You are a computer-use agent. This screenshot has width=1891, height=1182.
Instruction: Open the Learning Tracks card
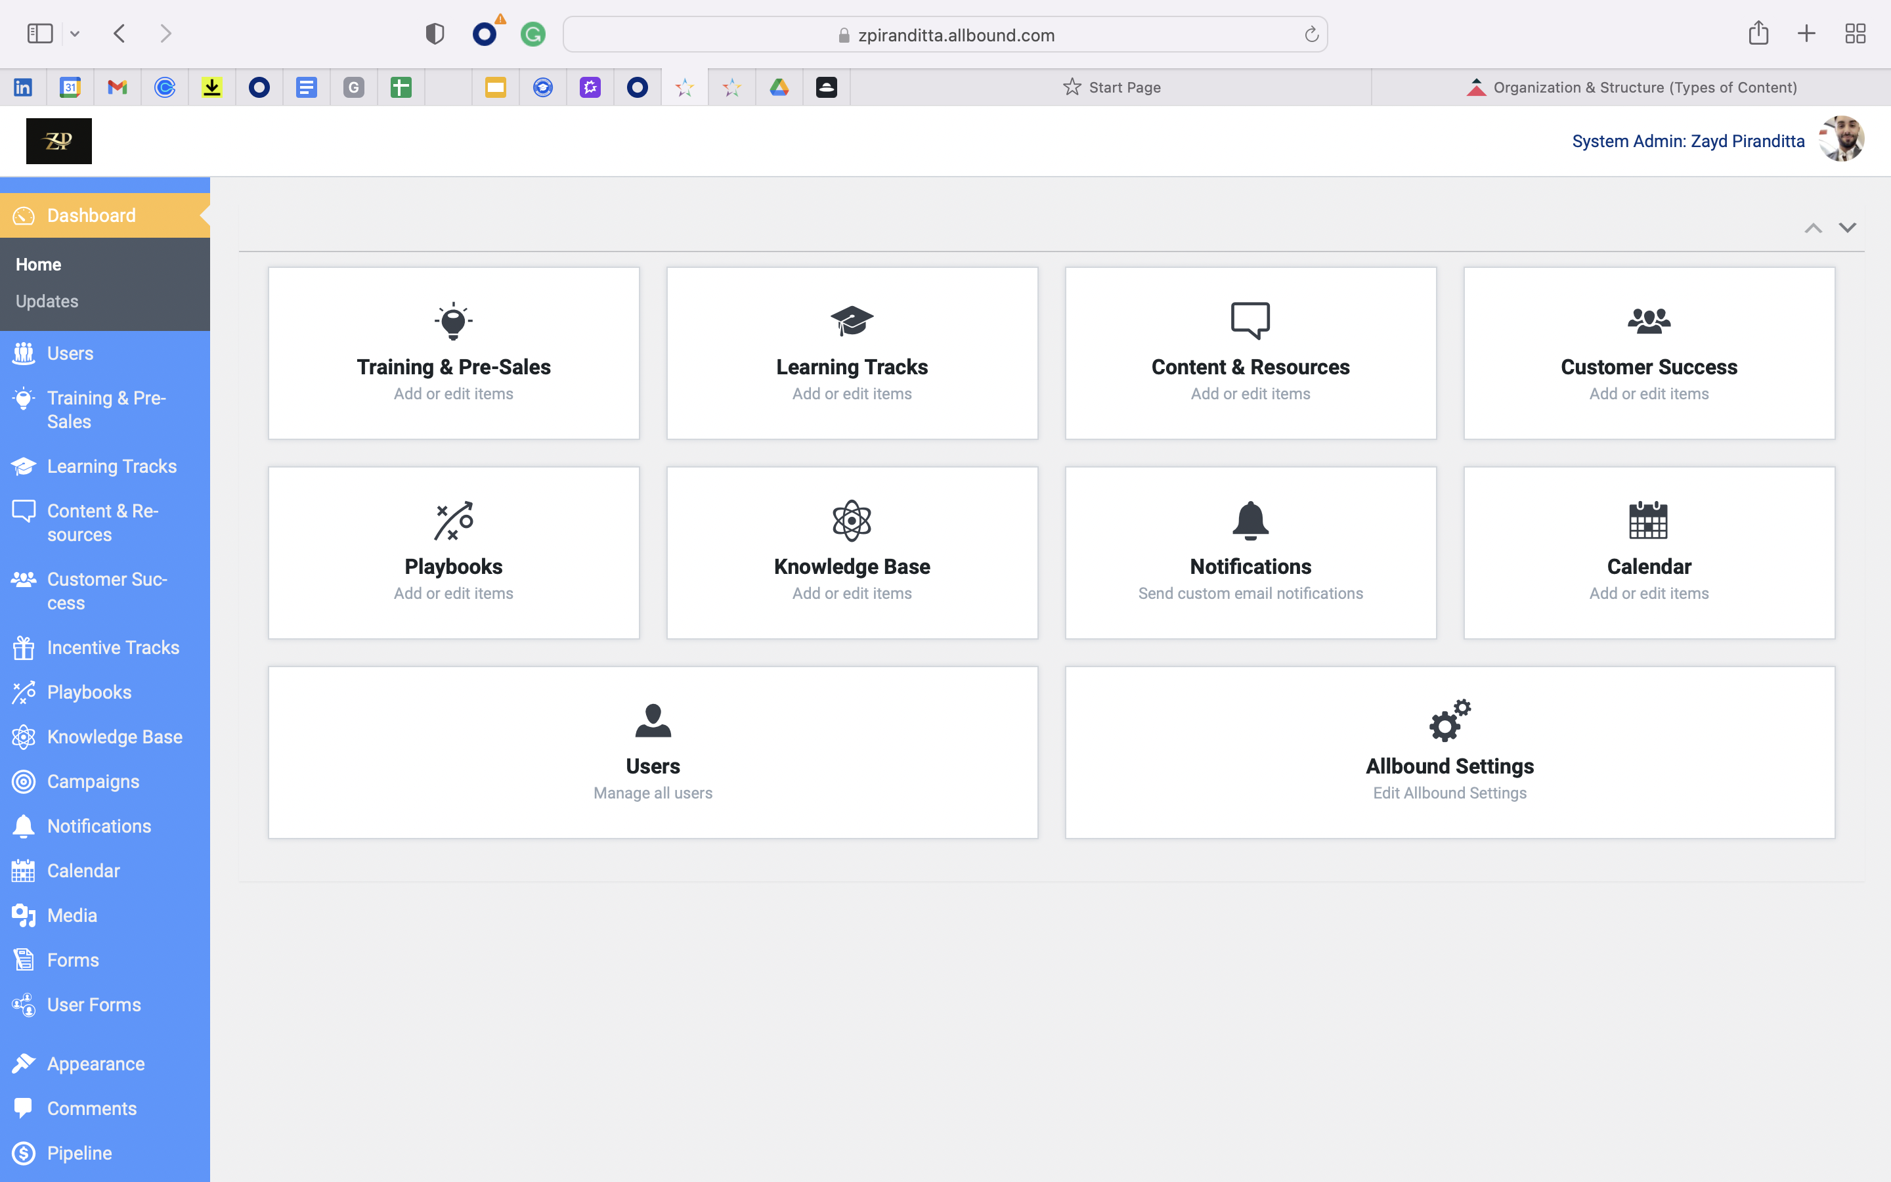(x=852, y=353)
